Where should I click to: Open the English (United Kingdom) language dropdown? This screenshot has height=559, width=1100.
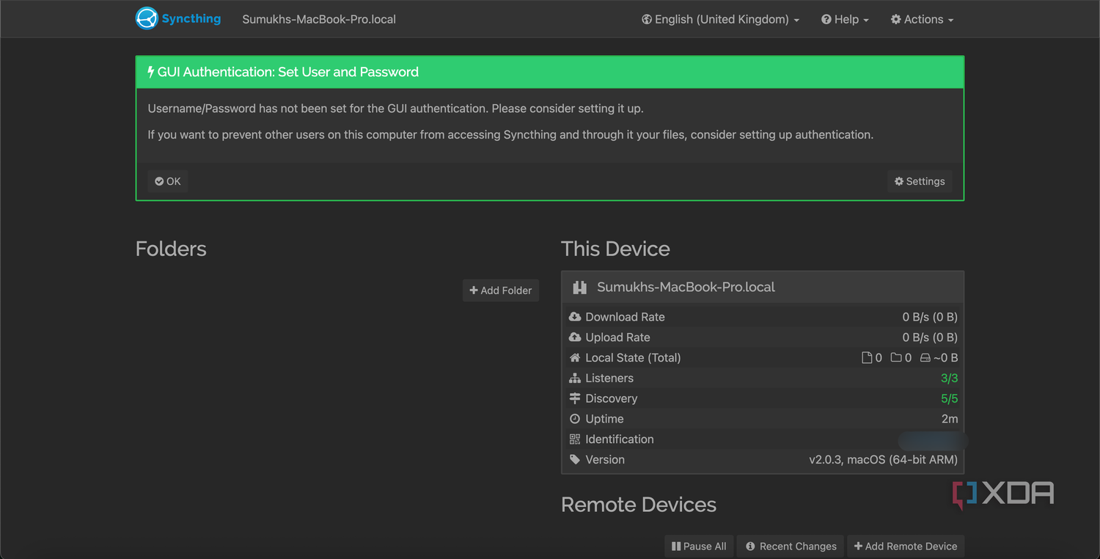pyautogui.click(x=720, y=19)
